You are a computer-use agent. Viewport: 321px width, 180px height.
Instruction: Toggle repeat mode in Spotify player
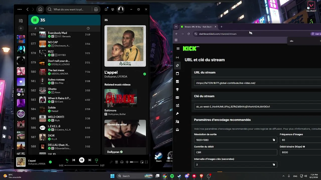[x=97, y=160]
